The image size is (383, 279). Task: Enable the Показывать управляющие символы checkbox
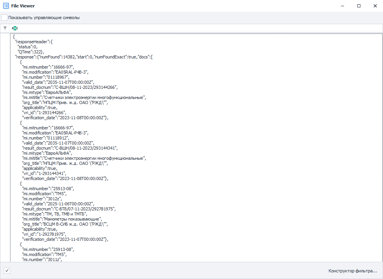(x=4, y=18)
